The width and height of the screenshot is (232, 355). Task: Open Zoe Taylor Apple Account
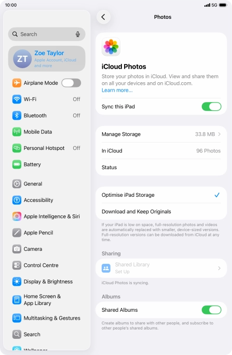pyautogui.click(x=47, y=59)
